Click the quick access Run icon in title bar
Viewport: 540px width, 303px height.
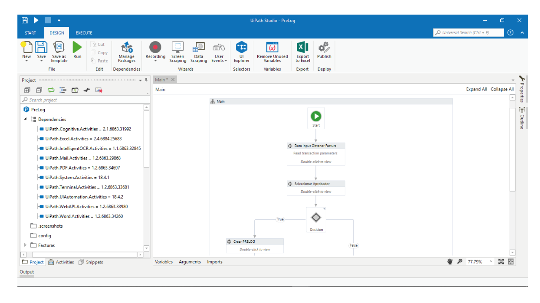tap(36, 20)
